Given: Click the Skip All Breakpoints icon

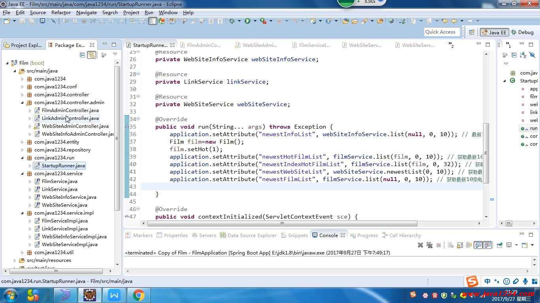Looking at the screenshot, I should [54, 21].
